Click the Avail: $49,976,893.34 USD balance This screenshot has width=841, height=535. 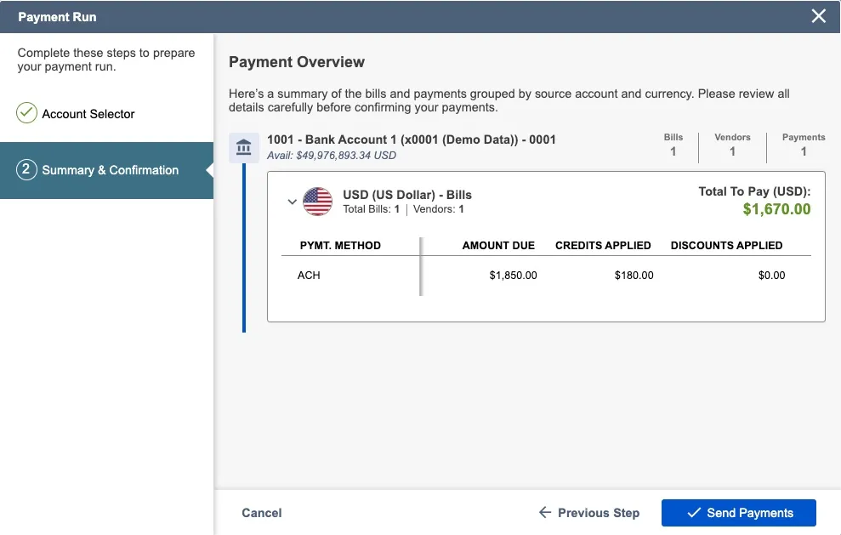(332, 155)
